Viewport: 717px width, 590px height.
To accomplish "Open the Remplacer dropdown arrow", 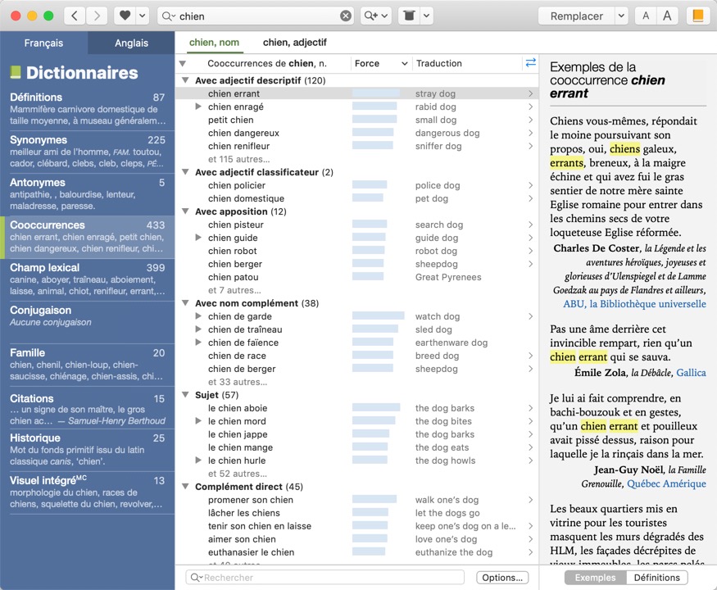I will [621, 16].
